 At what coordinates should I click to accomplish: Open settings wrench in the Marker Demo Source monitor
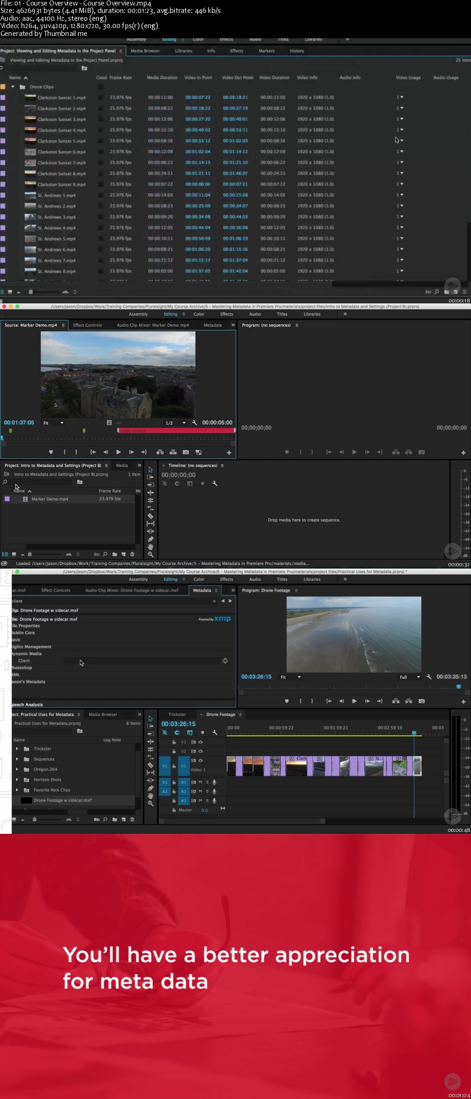195,423
